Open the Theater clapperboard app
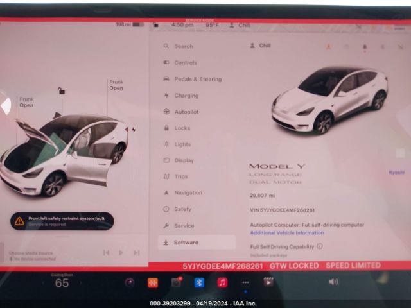The image size is (411, 308). 268,282
